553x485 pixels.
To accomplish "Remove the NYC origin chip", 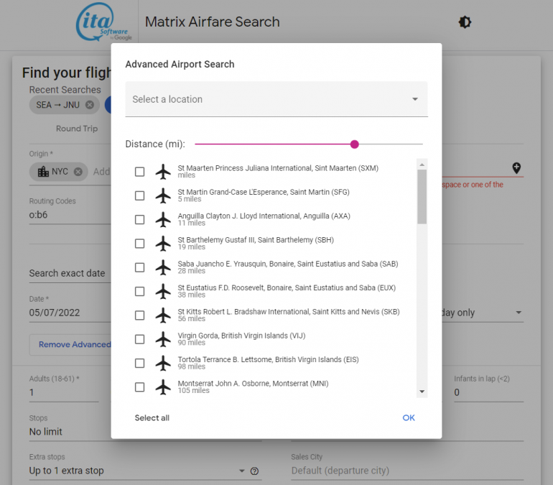I will 78,172.
